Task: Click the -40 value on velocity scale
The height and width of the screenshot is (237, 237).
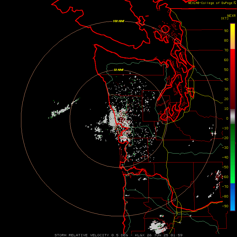Action: [x=225, y=157]
